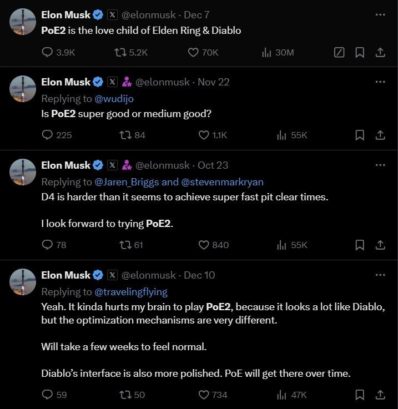Open Elon Musk's avatar on the Dec 10 tweet
The width and height of the screenshot is (398, 409).
[23, 281]
